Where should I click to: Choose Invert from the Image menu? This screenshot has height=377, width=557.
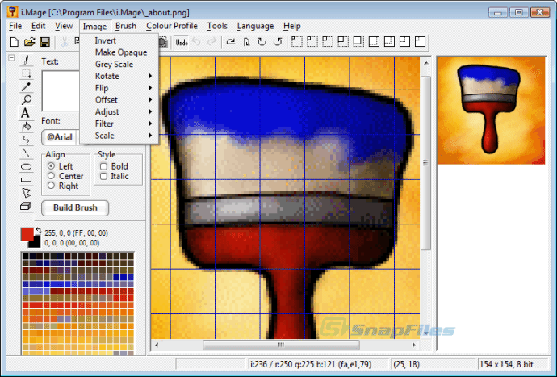coord(119,40)
